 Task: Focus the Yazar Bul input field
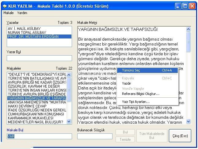tap(39, 58)
